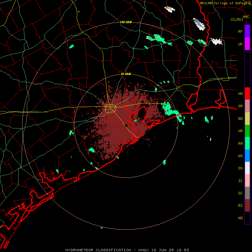Click the '[CLAS]' units label

tap(237, 20)
